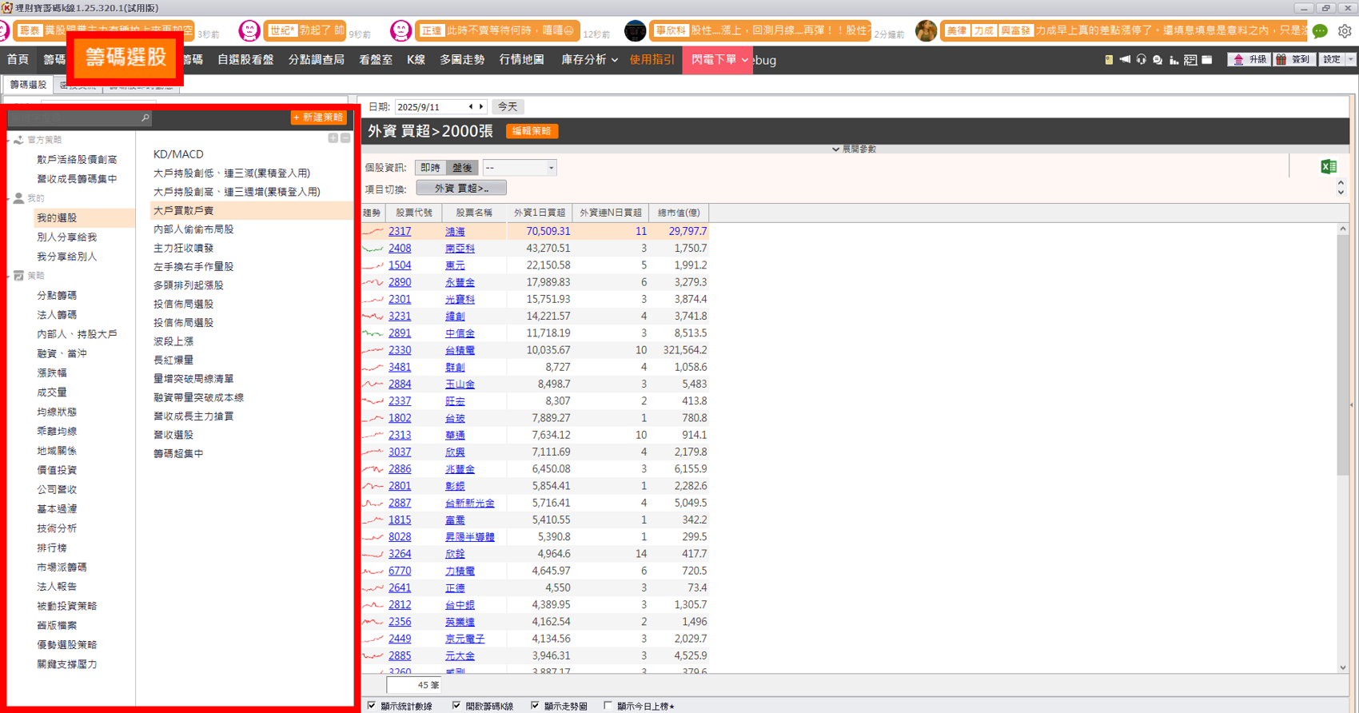
Task: Open the bar chart icon in toolbar
Action: pyautogui.click(x=1174, y=60)
